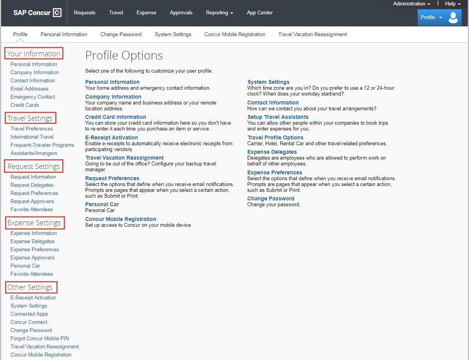Open Favorite Attendees under Request Settings
Screen dimensions: 469x360
click(x=31, y=209)
